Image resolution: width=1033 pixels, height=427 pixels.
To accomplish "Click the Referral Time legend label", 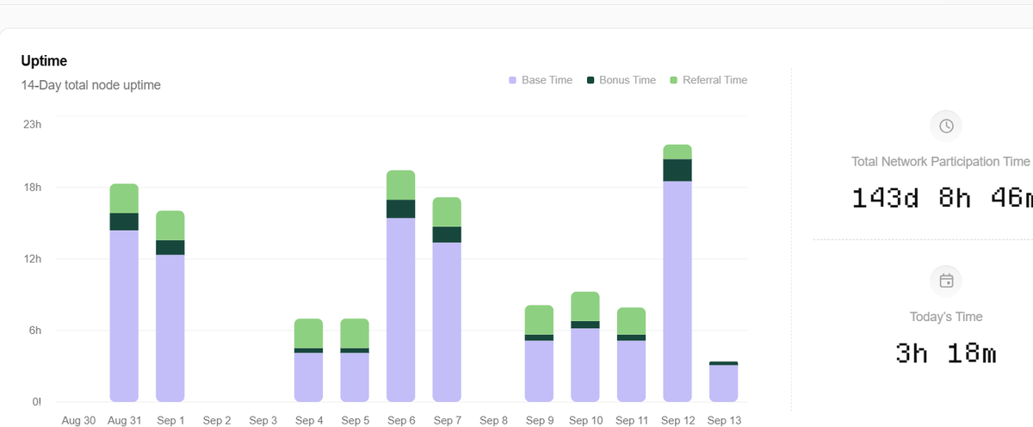I will (x=714, y=80).
